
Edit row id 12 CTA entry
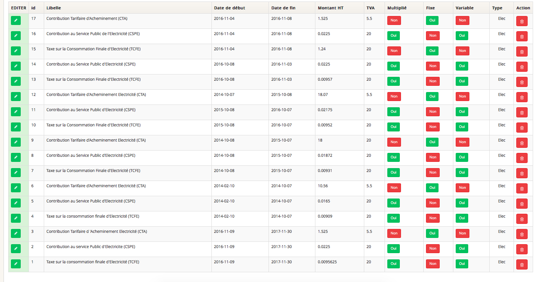click(16, 96)
